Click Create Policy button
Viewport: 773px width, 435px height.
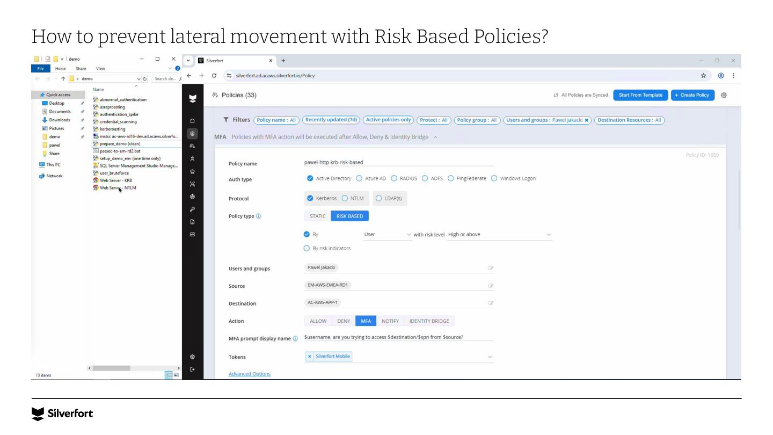coord(692,95)
